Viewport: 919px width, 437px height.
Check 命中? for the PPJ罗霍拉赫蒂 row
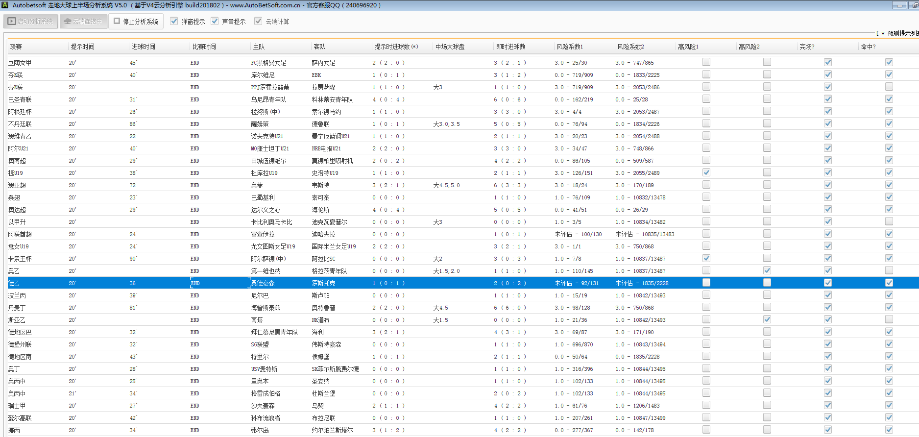click(x=889, y=87)
